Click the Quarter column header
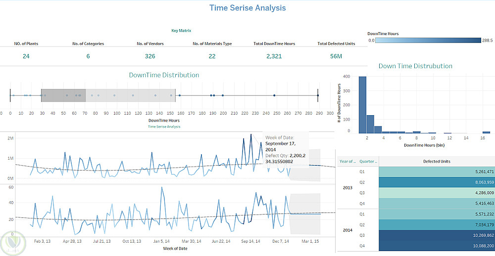 (368, 161)
